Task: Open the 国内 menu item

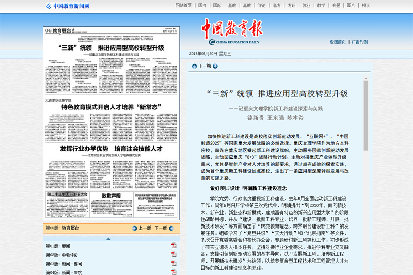Action: click(202, 6)
